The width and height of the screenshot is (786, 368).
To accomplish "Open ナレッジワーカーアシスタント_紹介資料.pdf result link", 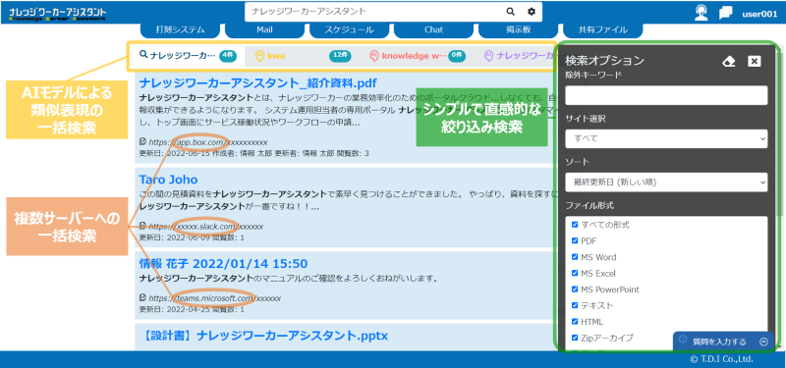I will [x=258, y=82].
